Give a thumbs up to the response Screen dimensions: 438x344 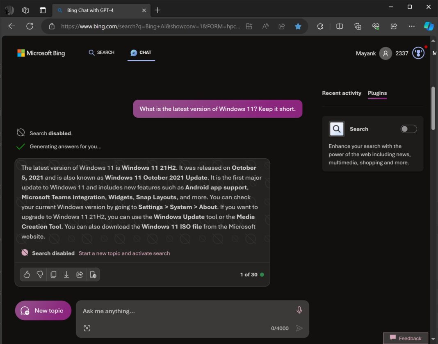pyautogui.click(x=27, y=274)
